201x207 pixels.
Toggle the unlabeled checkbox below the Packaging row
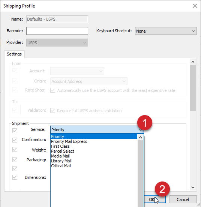coord(15,168)
